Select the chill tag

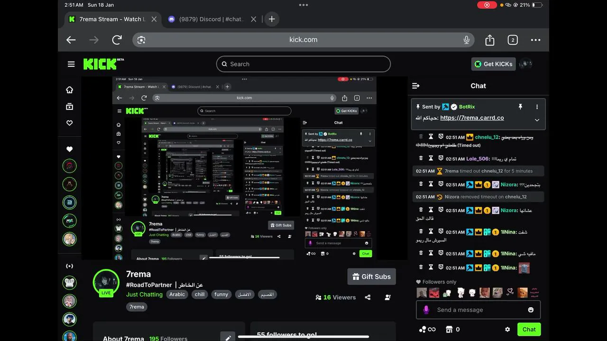[x=200, y=294]
